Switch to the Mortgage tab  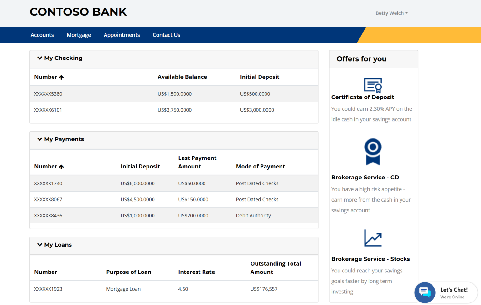tap(79, 35)
